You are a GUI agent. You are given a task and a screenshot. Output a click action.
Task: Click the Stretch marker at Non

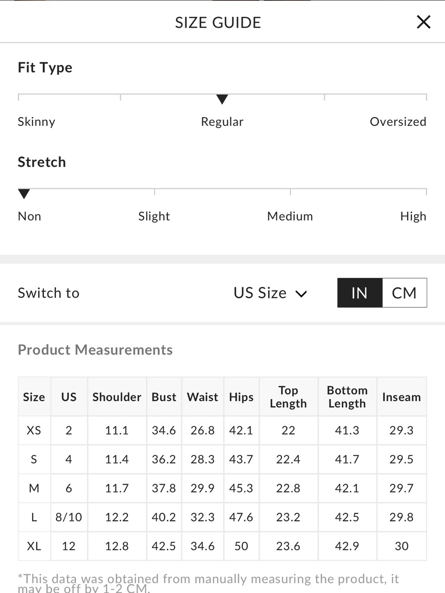pyautogui.click(x=24, y=194)
